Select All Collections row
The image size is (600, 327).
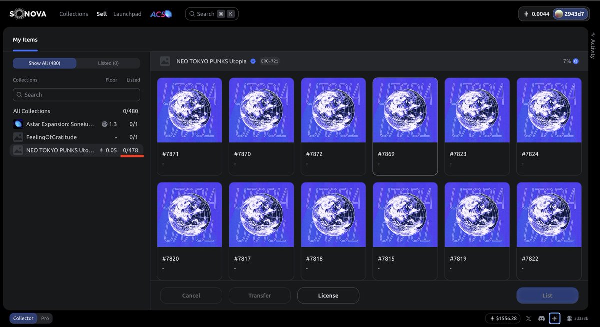click(x=76, y=111)
